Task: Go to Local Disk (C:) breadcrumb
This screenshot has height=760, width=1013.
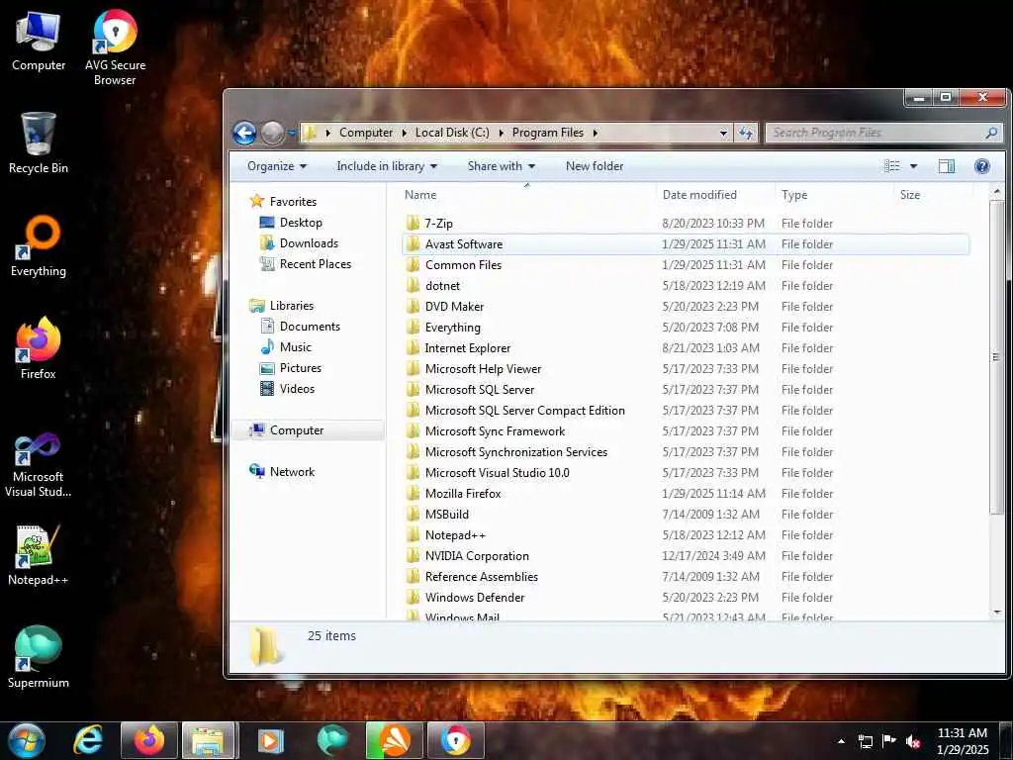Action: coord(452,133)
